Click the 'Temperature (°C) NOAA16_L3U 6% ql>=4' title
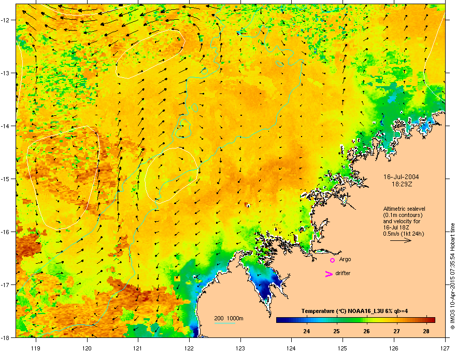The width and height of the screenshot is (456, 353). tap(354, 311)
